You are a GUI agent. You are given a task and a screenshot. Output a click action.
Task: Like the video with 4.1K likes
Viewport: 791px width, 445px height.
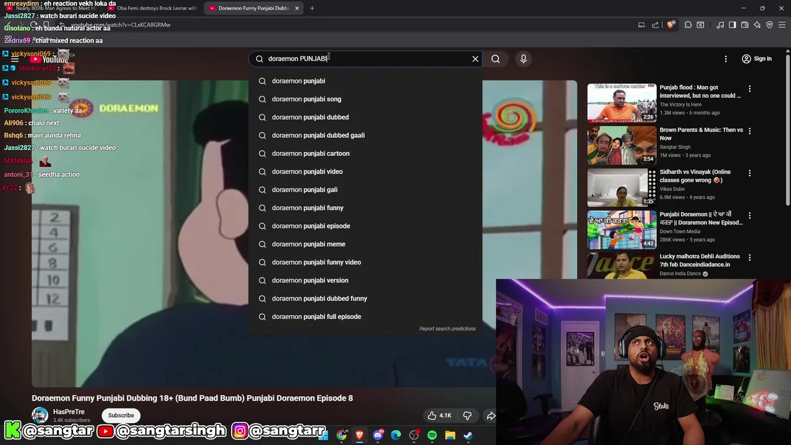(439, 416)
